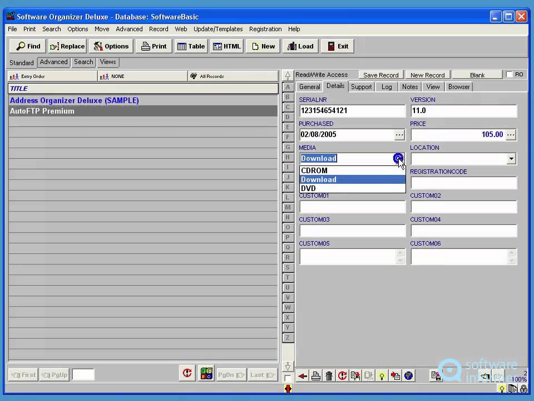The height and width of the screenshot is (401, 534).
Task: Click the Print toolbar button
Action: coord(154,46)
